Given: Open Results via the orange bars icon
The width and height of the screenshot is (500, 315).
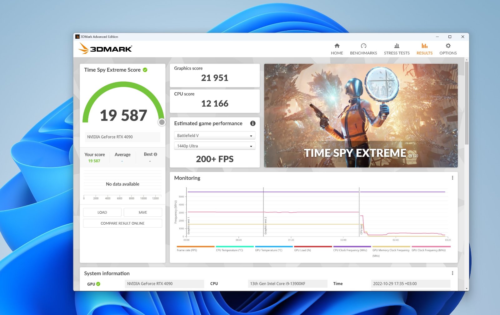Looking at the screenshot, I should tap(424, 46).
